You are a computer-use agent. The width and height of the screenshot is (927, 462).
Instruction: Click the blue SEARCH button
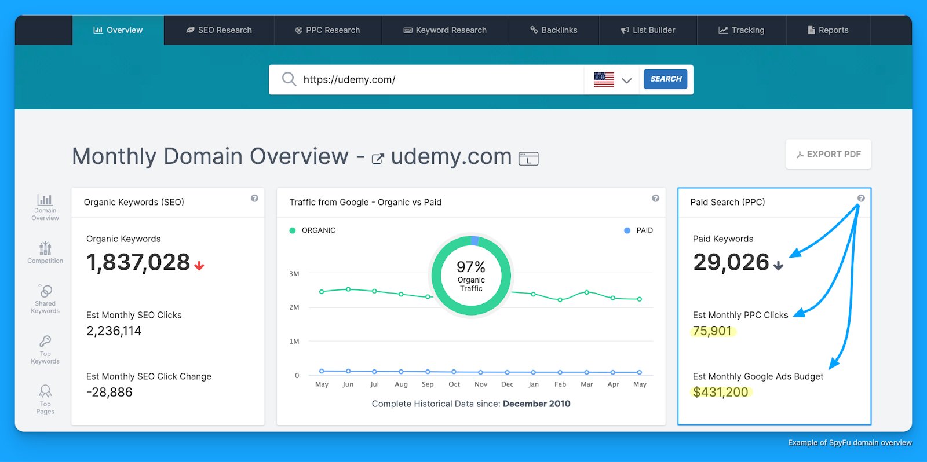point(666,79)
